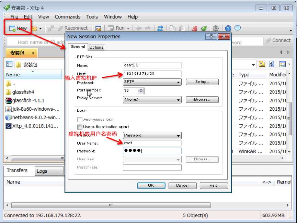The image size is (297, 223).
Task: Open the Protocol SFTP dropdown
Action: pyautogui.click(x=152, y=82)
